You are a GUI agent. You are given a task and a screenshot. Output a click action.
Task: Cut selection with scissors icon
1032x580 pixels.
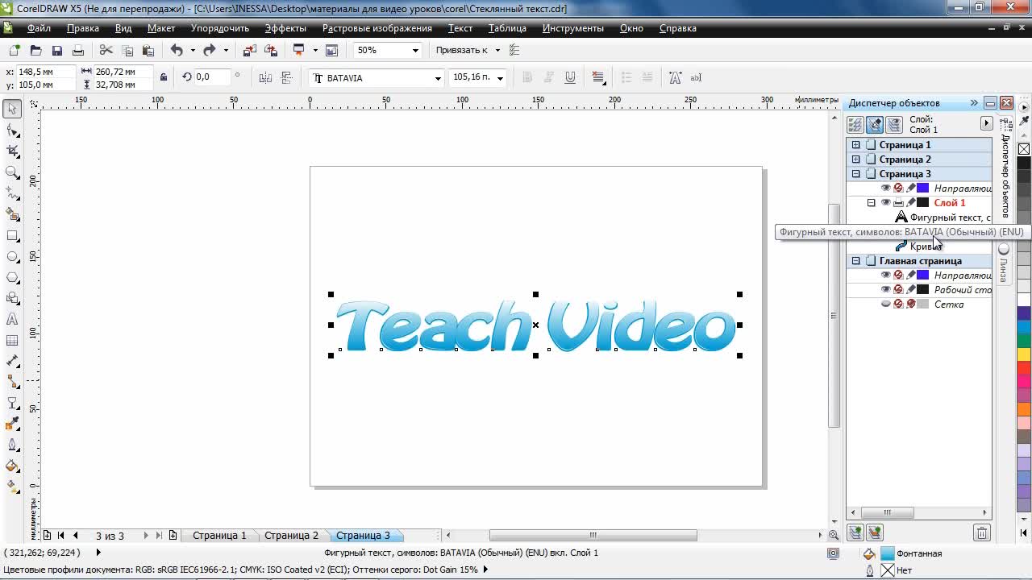(106, 50)
